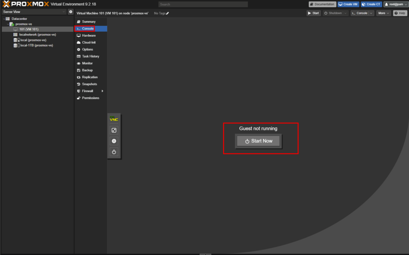Click the proxmox-ve node icon

(12, 24)
